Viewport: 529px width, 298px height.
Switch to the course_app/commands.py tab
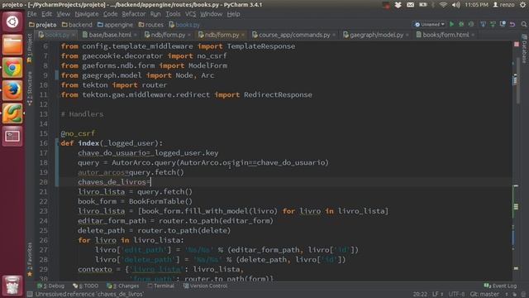[x=294, y=35]
